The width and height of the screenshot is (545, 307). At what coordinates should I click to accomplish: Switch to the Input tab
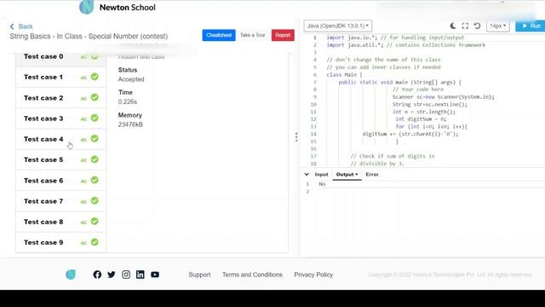[x=321, y=174]
